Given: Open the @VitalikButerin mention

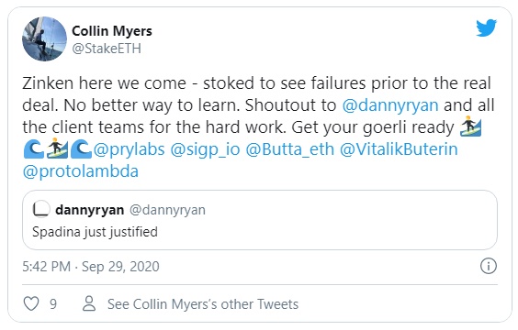Looking at the screenshot, I should tap(399, 149).
